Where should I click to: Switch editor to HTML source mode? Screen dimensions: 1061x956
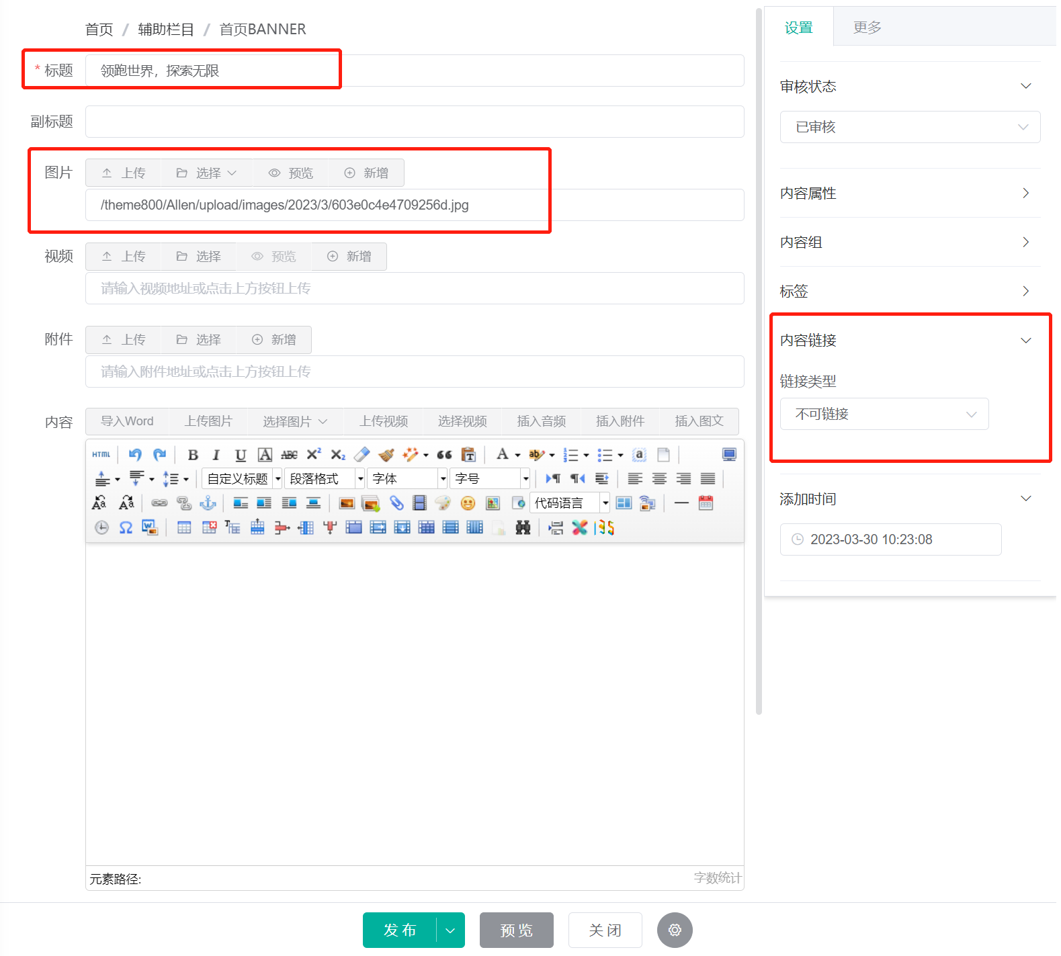pos(101,455)
